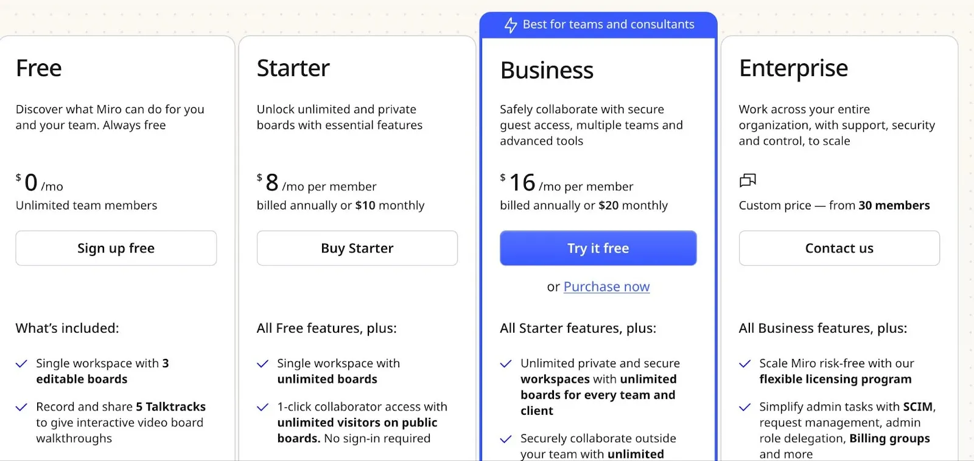Click the lightning bolt icon in Business banner
Image resolution: width=974 pixels, height=461 pixels.
(511, 25)
